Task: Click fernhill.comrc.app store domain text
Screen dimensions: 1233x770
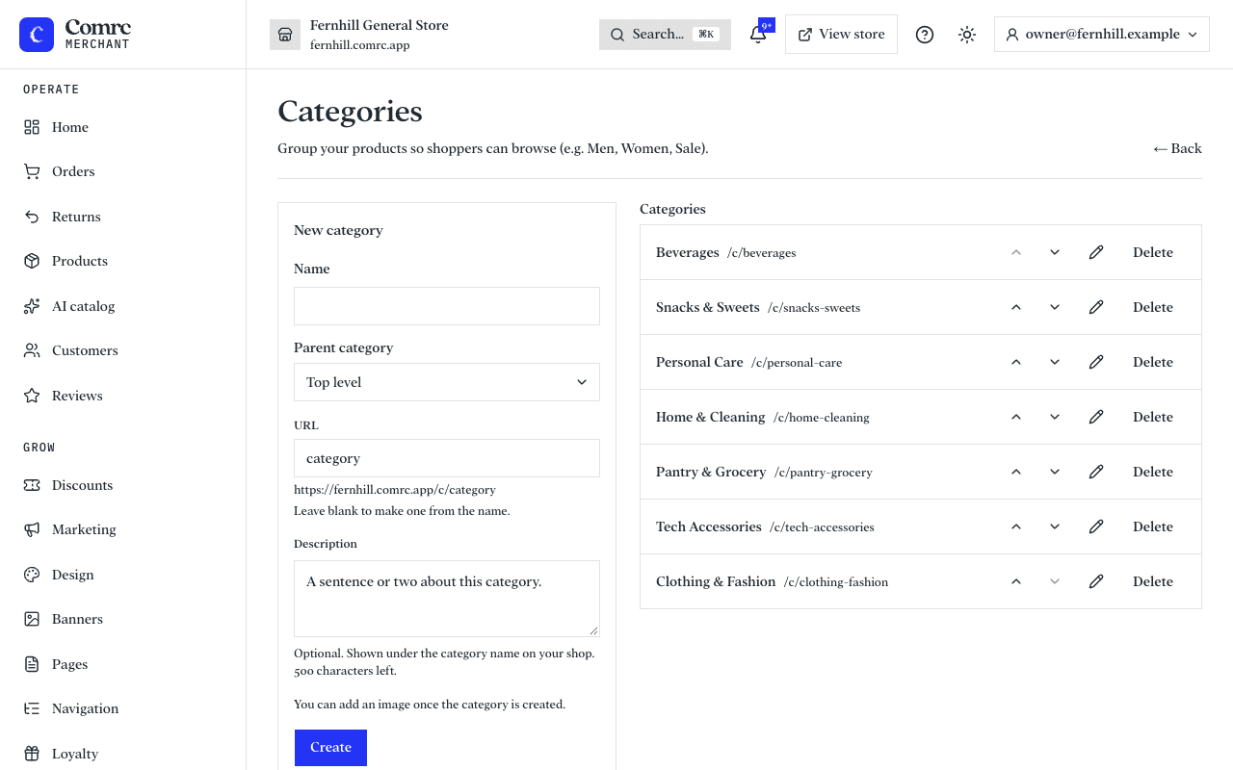Action: (x=359, y=45)
